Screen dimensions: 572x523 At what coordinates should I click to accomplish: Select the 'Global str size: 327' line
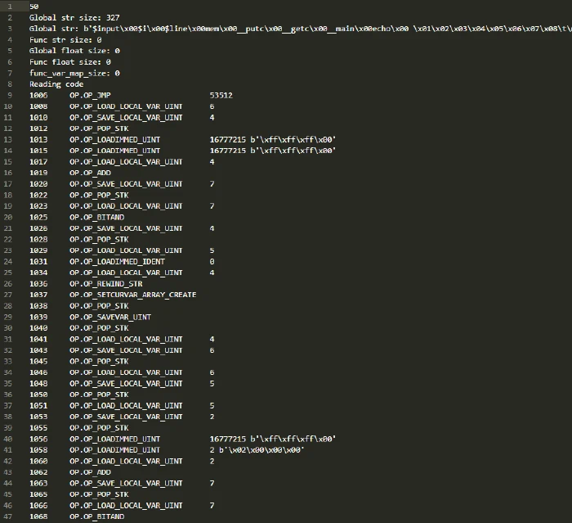tap(74, 17)
